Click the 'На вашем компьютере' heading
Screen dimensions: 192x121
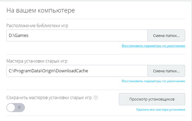point(41,11)
